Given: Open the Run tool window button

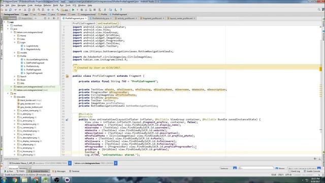Looking at the screenshot, I should [9, 171].
